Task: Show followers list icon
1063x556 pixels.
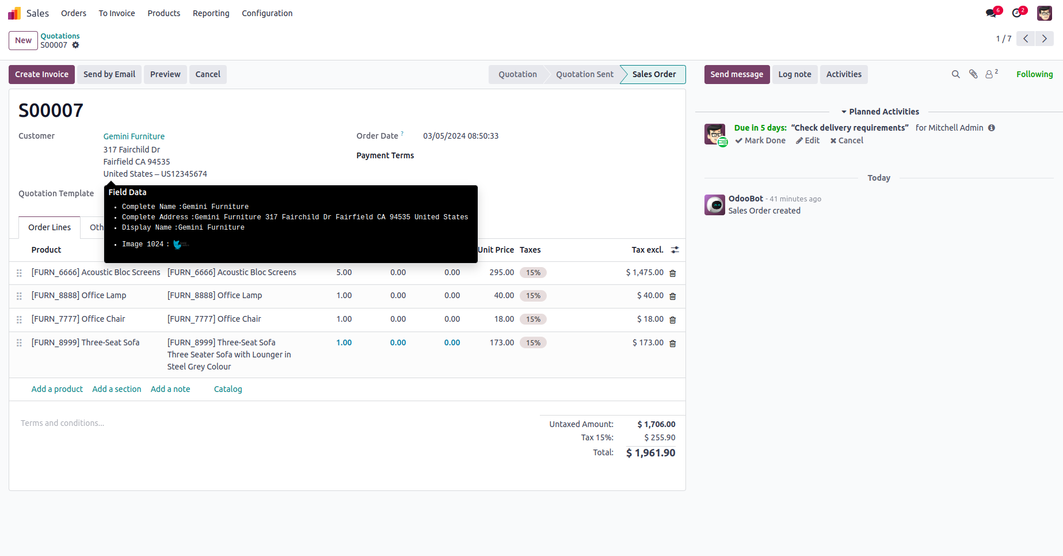Action: [x=992, y=74]
